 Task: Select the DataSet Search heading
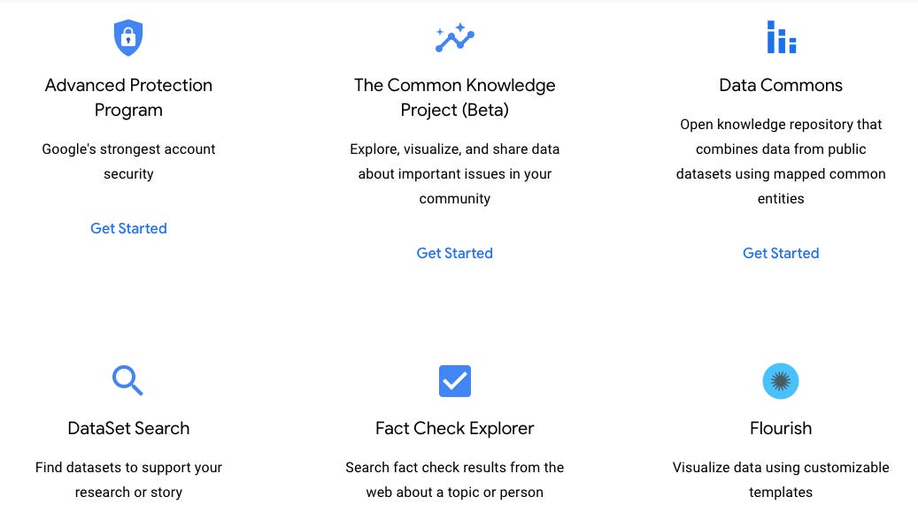(x=128, y=428)
